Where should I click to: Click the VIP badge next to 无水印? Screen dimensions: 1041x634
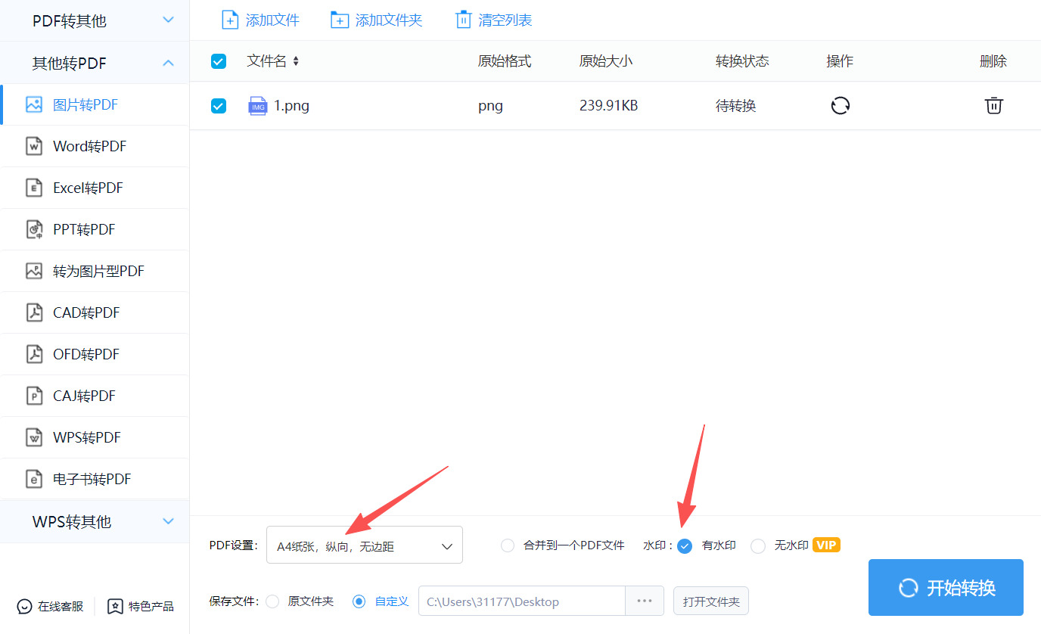826,545
